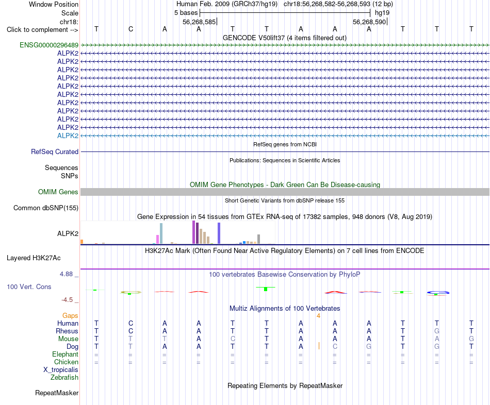Click the orange insertion tick in Dog row
The width and height of the screenshot is (490, 405).
pos(319,346)
